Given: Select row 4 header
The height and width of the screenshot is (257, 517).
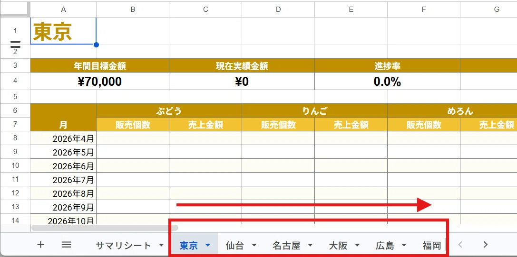Looking at the screenshot, I should [15, 81].
